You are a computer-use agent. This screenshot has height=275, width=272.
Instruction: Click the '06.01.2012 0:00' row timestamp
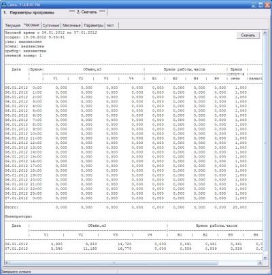pyautogui.click(x=23, y=88)
